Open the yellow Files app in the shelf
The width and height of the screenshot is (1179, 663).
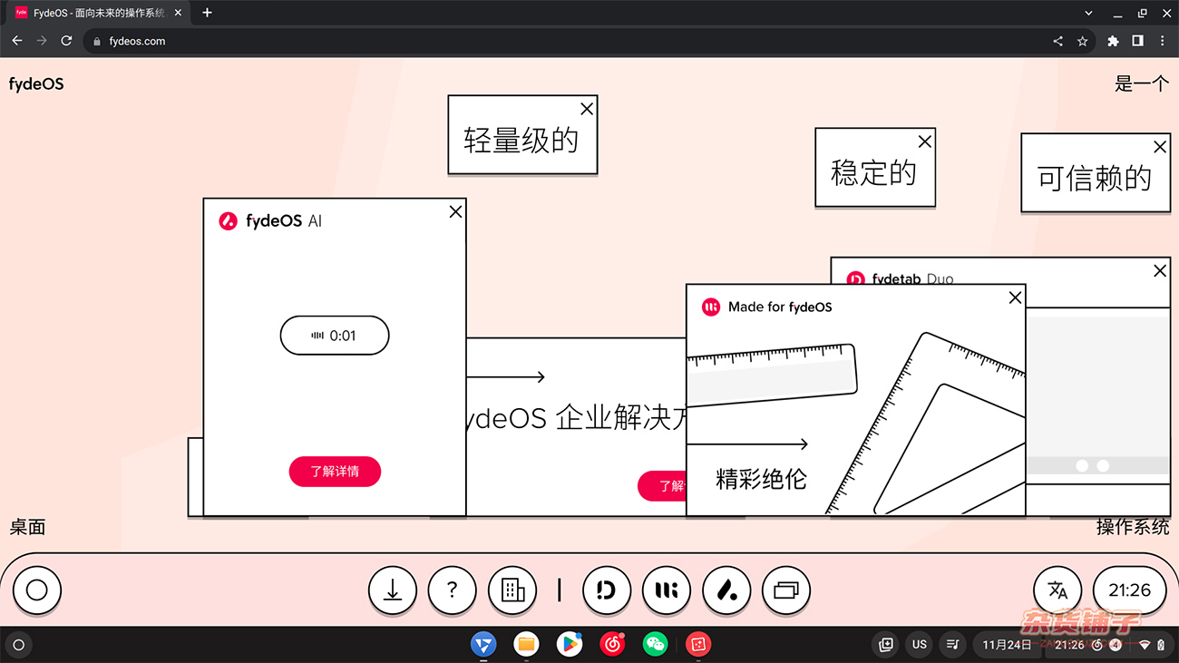[x=526, y=644]
